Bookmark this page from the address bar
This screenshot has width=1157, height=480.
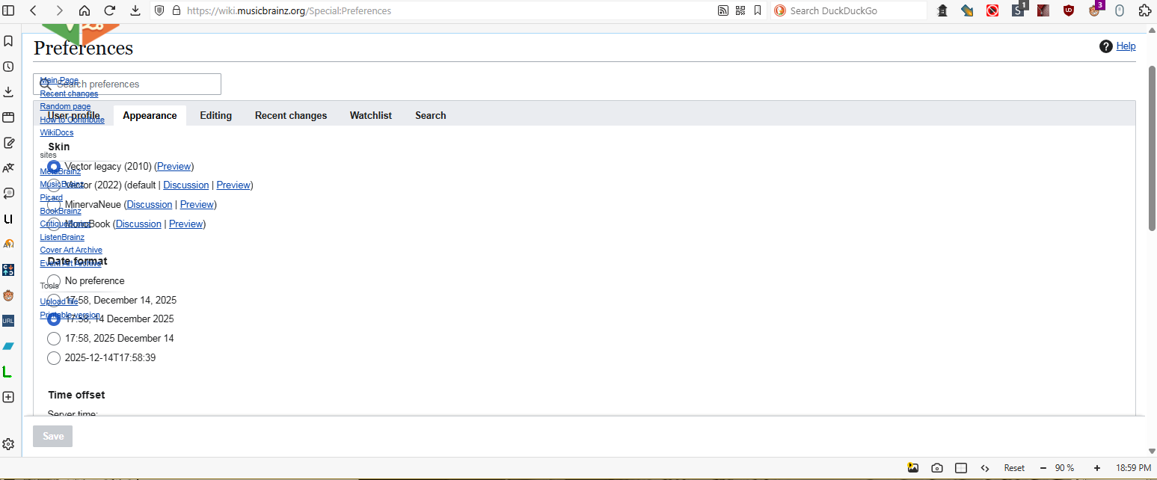click(758, 10)
